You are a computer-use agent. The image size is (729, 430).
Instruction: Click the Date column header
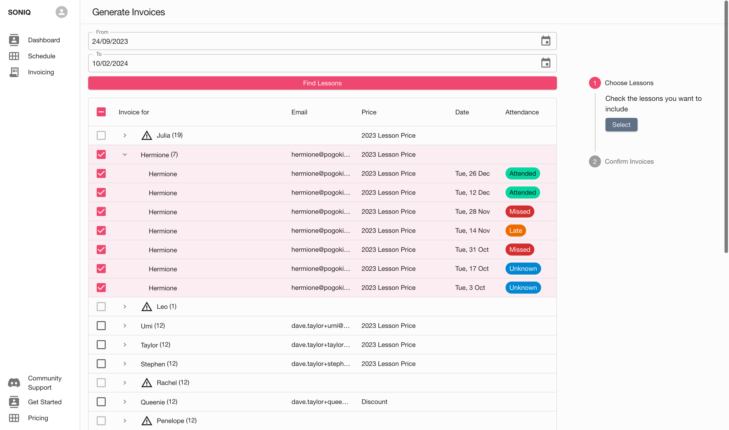pyautogui.click(x=462, y=112)
